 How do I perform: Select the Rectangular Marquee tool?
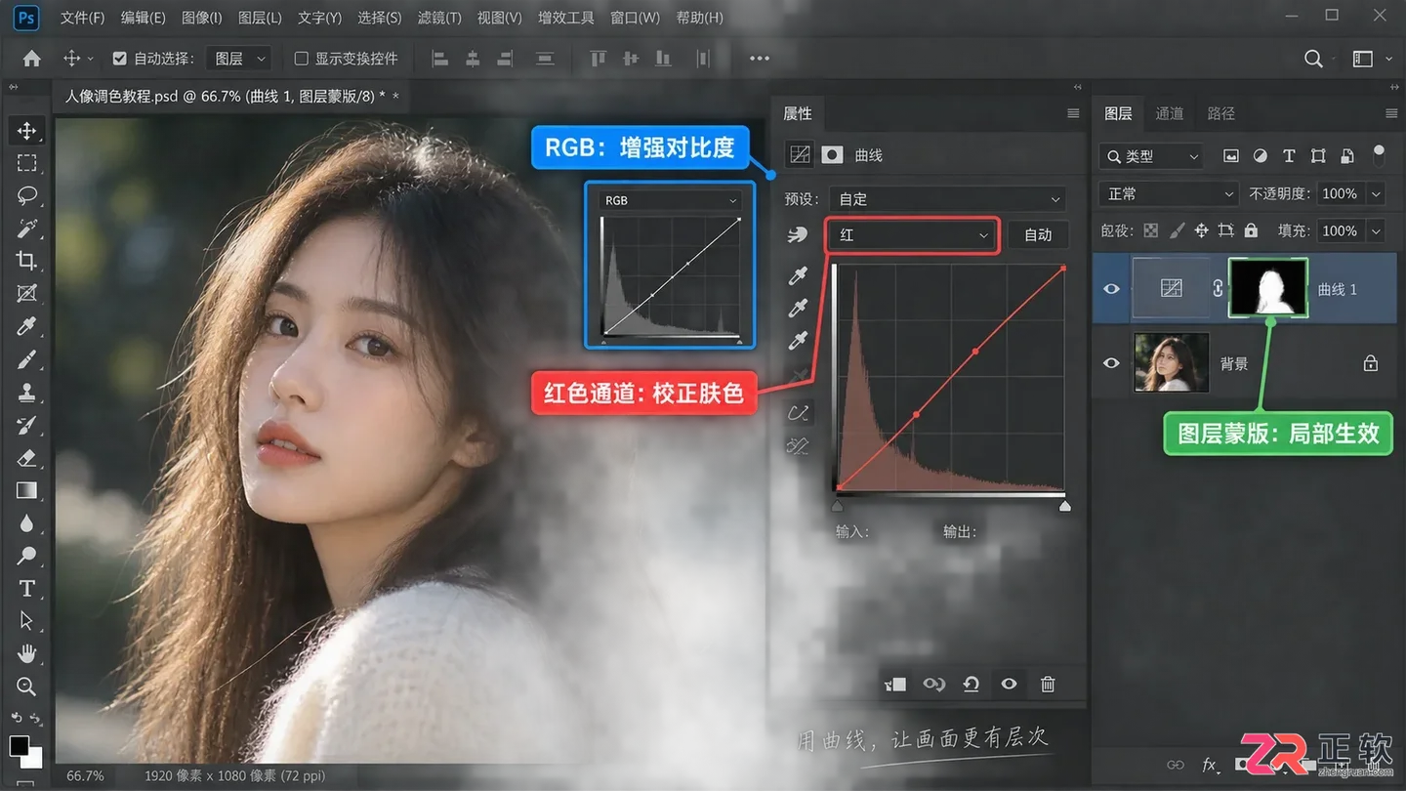pos(26,163)
